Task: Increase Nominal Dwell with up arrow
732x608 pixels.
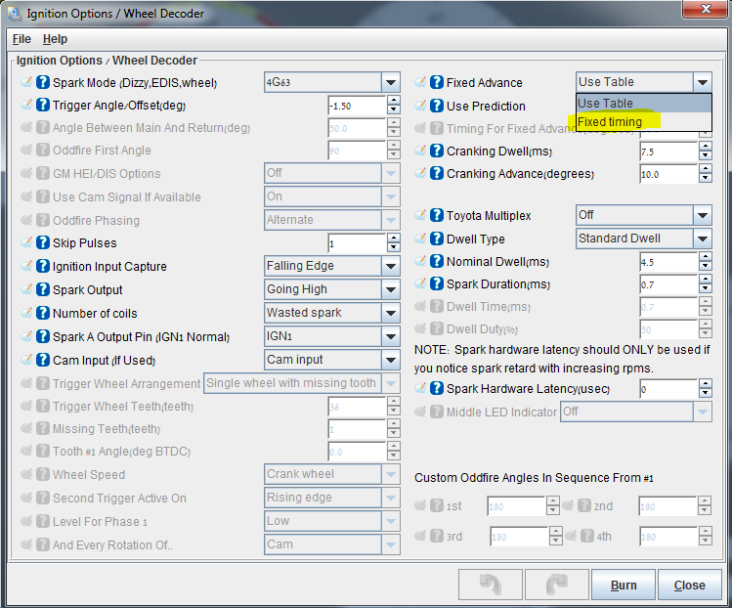Action: [706, 257]
